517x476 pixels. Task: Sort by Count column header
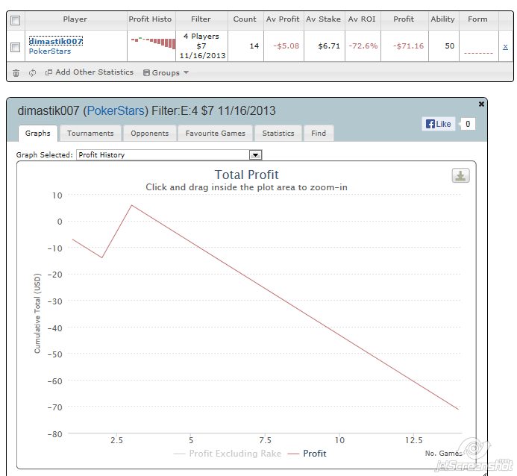click(x=245, y=19)
